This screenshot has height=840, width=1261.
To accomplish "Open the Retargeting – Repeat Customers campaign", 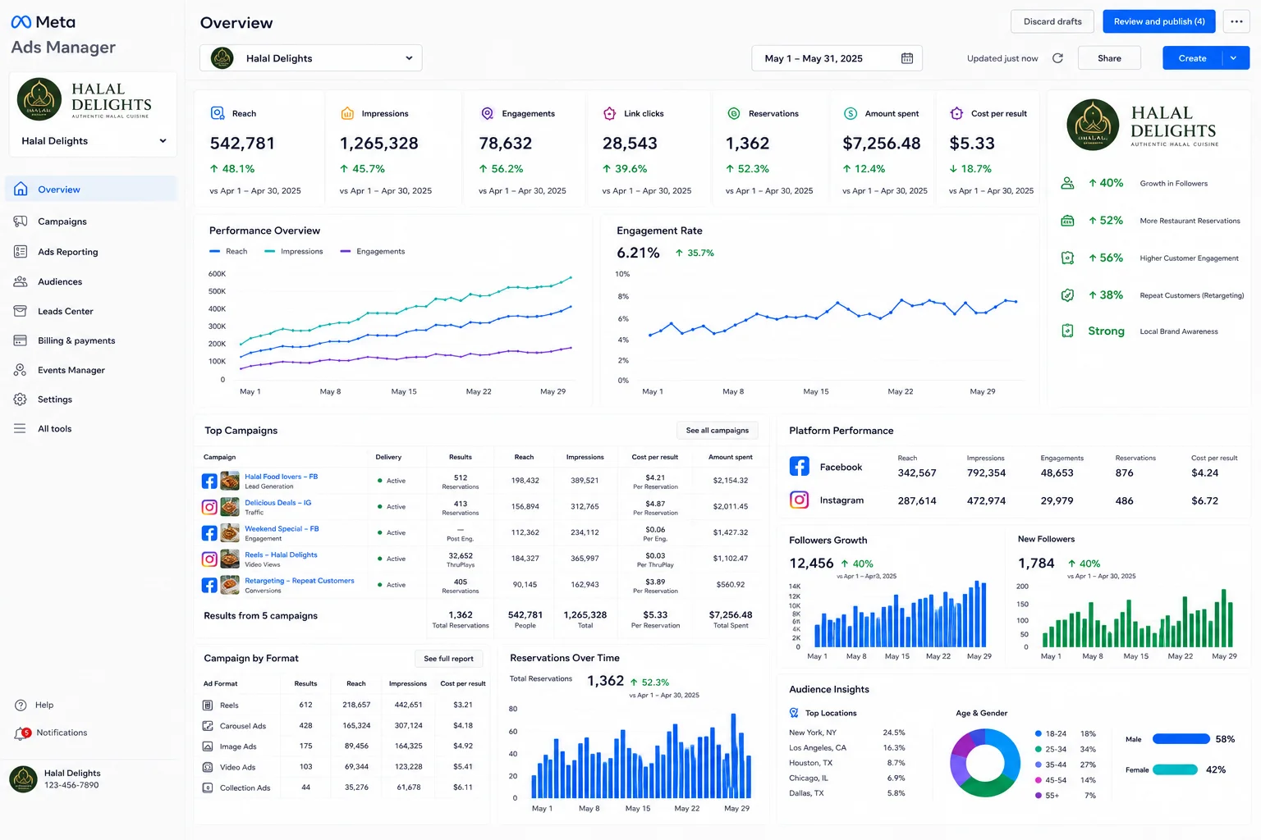I will click(300, 581).
